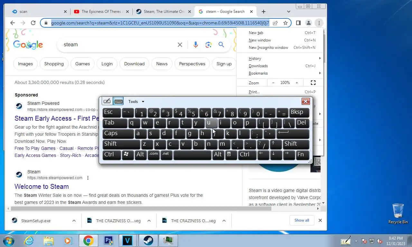
Task: Toggle the Fn key on keyboard
Action: coord(302,155)
